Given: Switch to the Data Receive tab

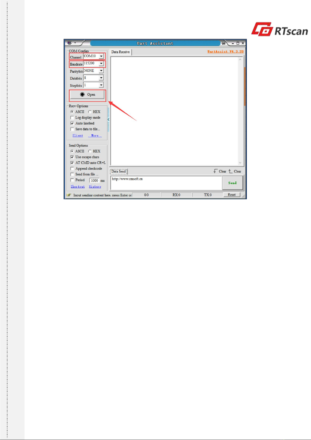Looking at the screenshot, I should pos(121,52).
